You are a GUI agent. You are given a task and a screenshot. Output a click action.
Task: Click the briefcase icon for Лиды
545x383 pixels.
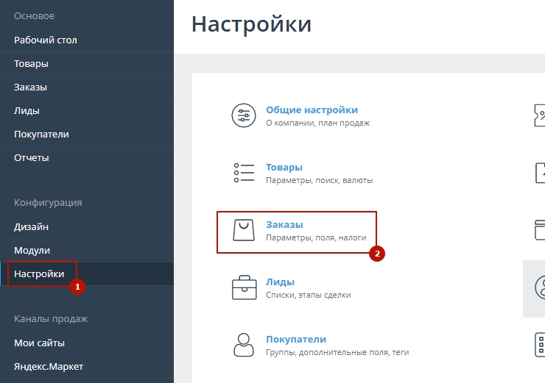pyautogui.click(x=244, y=287)
